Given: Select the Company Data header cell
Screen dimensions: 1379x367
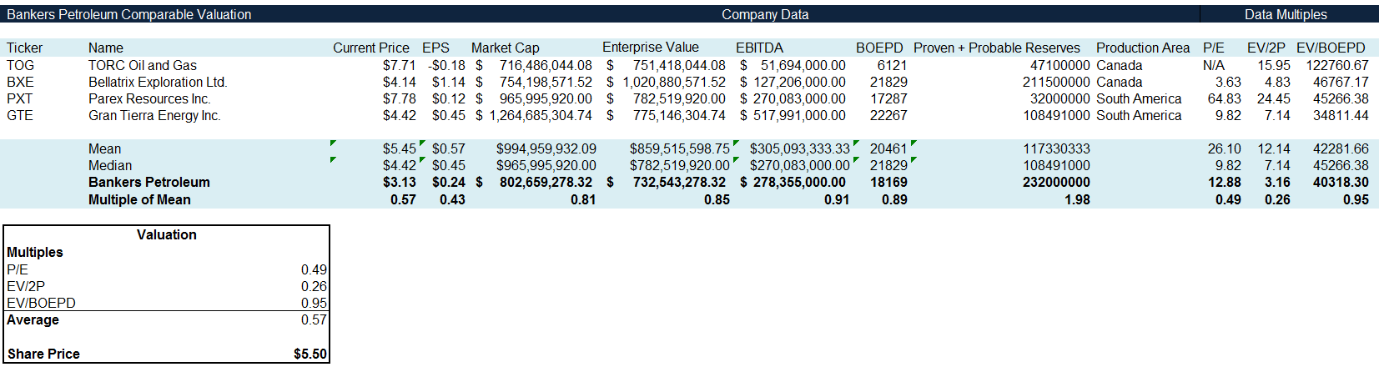Looking at the screenshot, I should pyautogui.click(x=764, y=14).
